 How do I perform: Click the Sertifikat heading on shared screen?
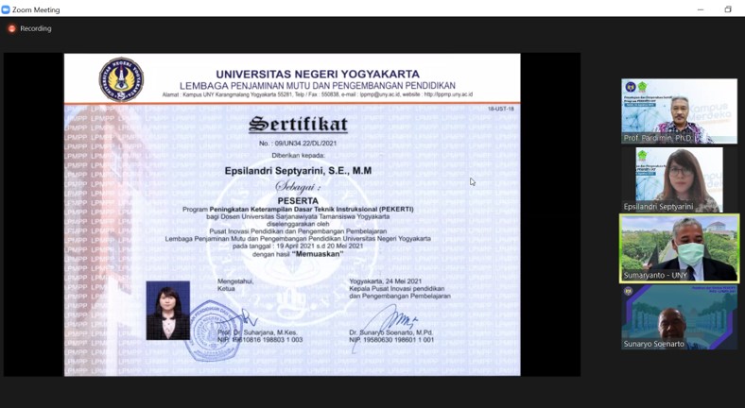point(298,125)
